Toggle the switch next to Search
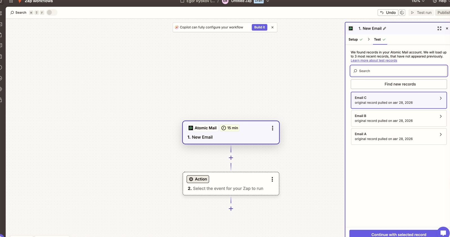Screen dimensions: 450x237 [x=51, y=12]
